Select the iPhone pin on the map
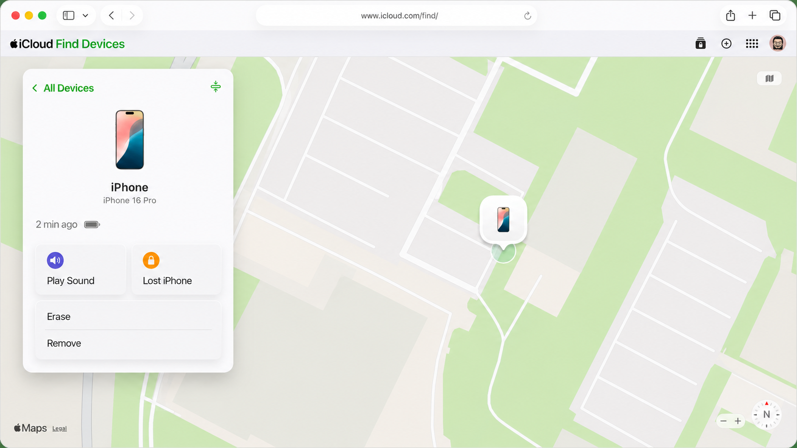Viewport: 797px width, 448px height. click(503, 220)
